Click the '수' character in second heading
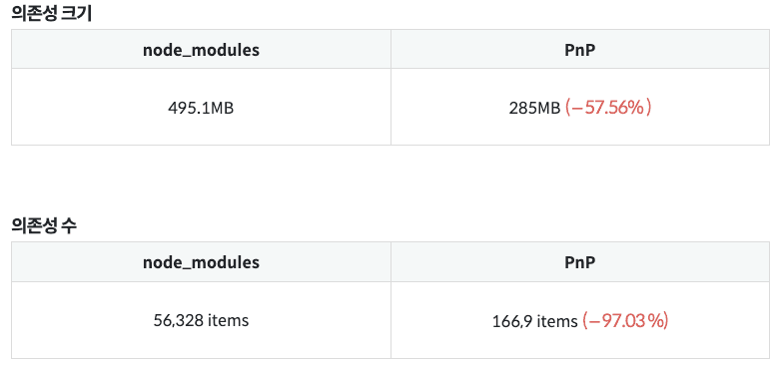Viewport: 779px width, 365px height. pyautogui.click(x=69, y=226)
